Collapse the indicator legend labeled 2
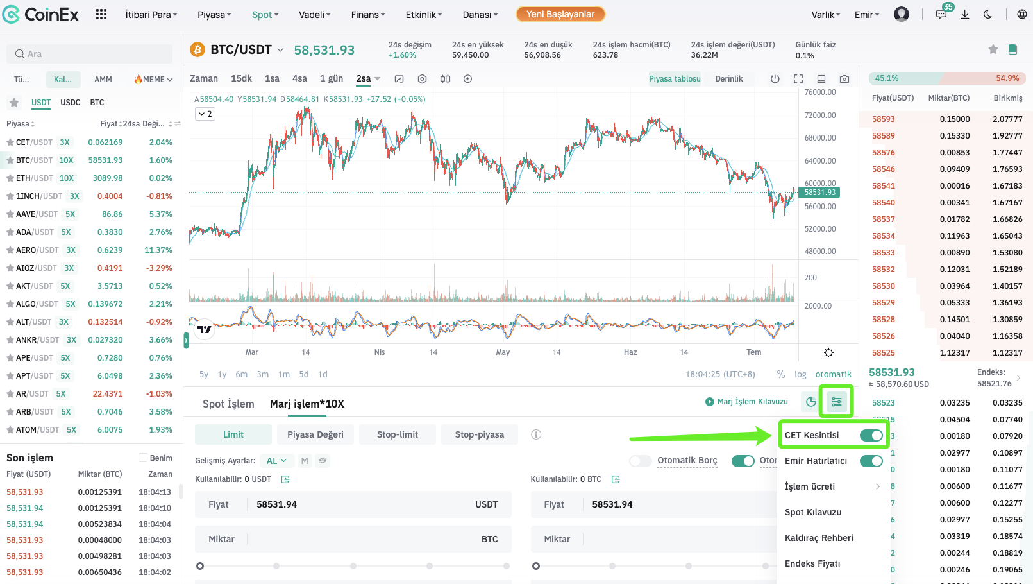 (205, 114)
